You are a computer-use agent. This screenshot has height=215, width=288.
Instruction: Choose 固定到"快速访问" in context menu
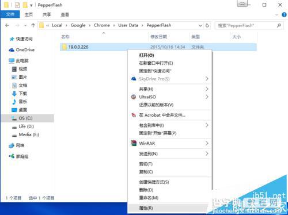(170, 71)
